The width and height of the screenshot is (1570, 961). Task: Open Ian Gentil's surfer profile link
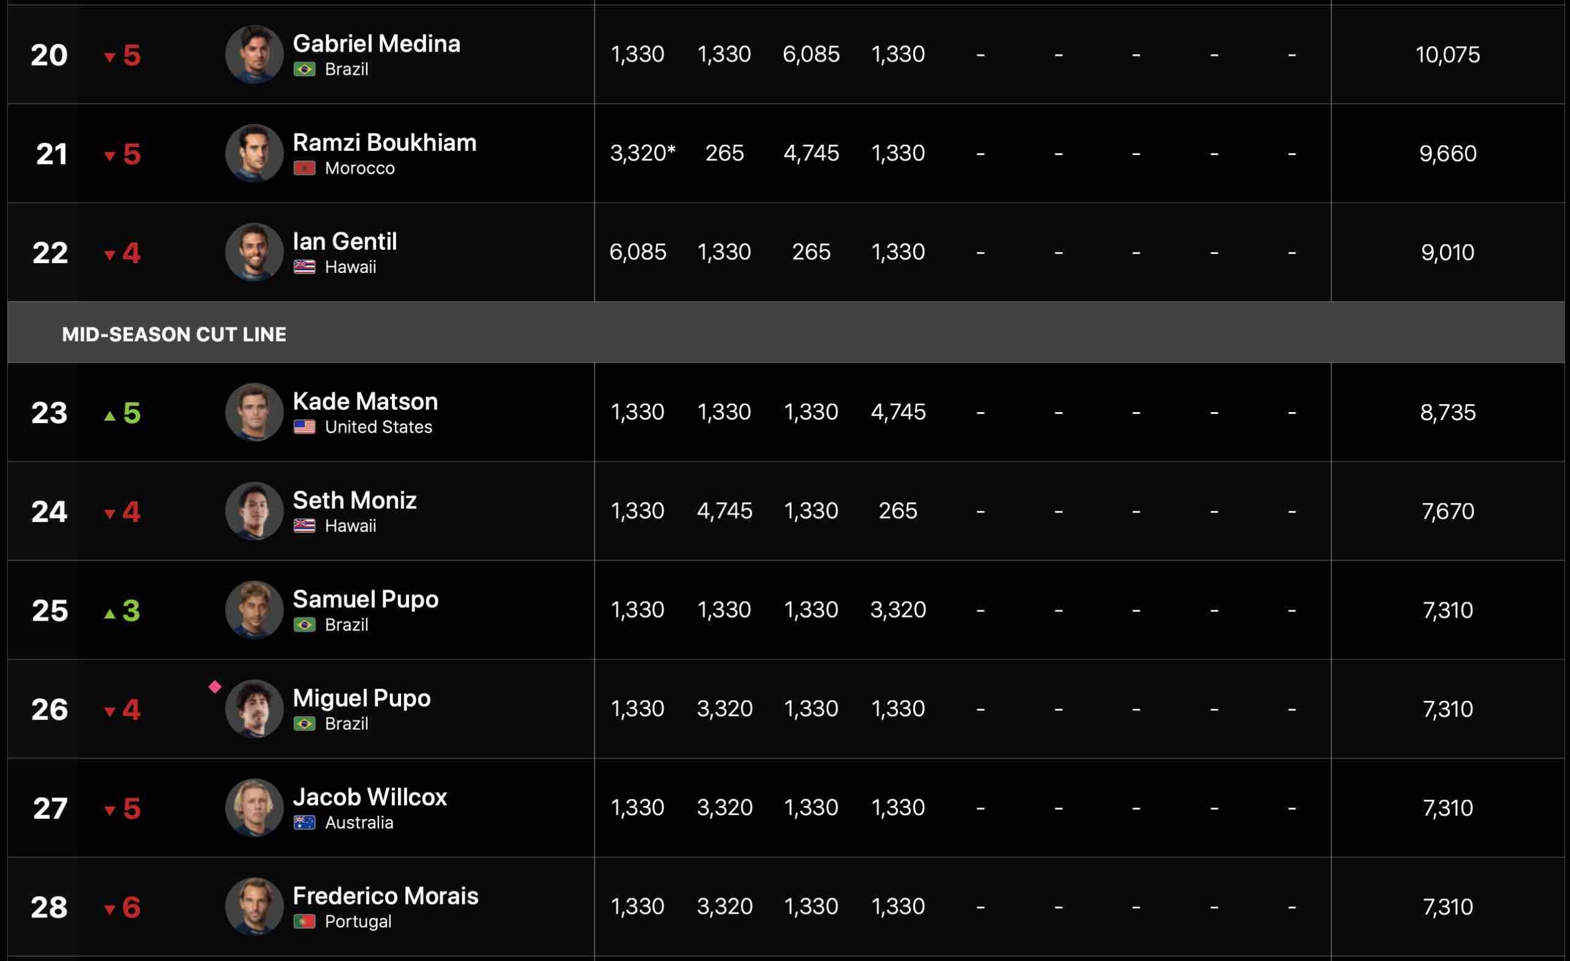345,242
